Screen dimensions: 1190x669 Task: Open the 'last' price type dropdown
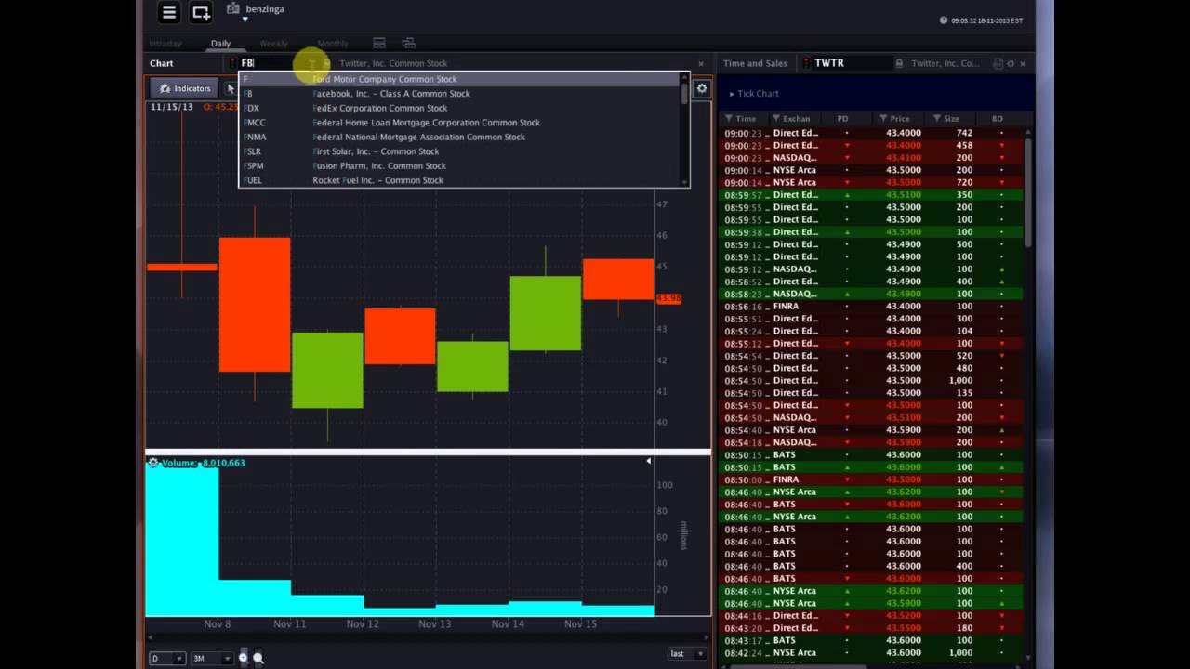[x=686, y=654]
